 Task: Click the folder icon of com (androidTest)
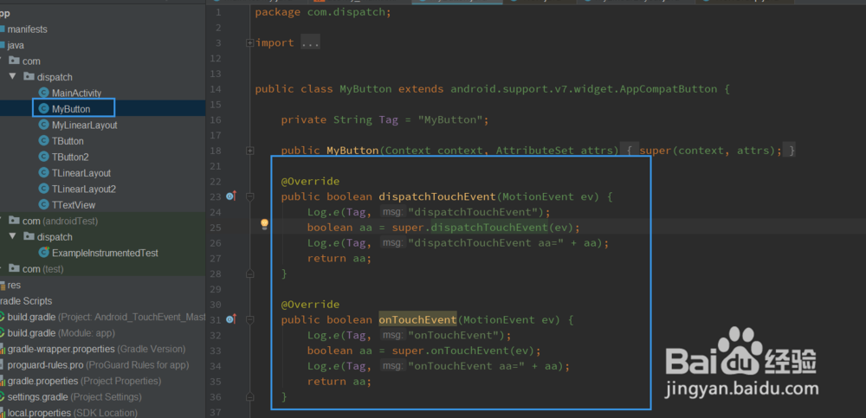point(15,221)
